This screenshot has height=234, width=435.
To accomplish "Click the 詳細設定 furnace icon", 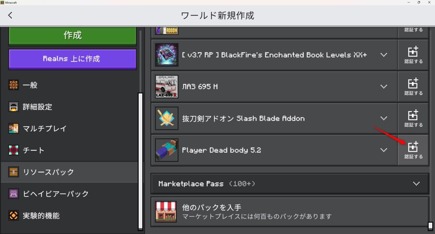I will click(x=14, y=107).
